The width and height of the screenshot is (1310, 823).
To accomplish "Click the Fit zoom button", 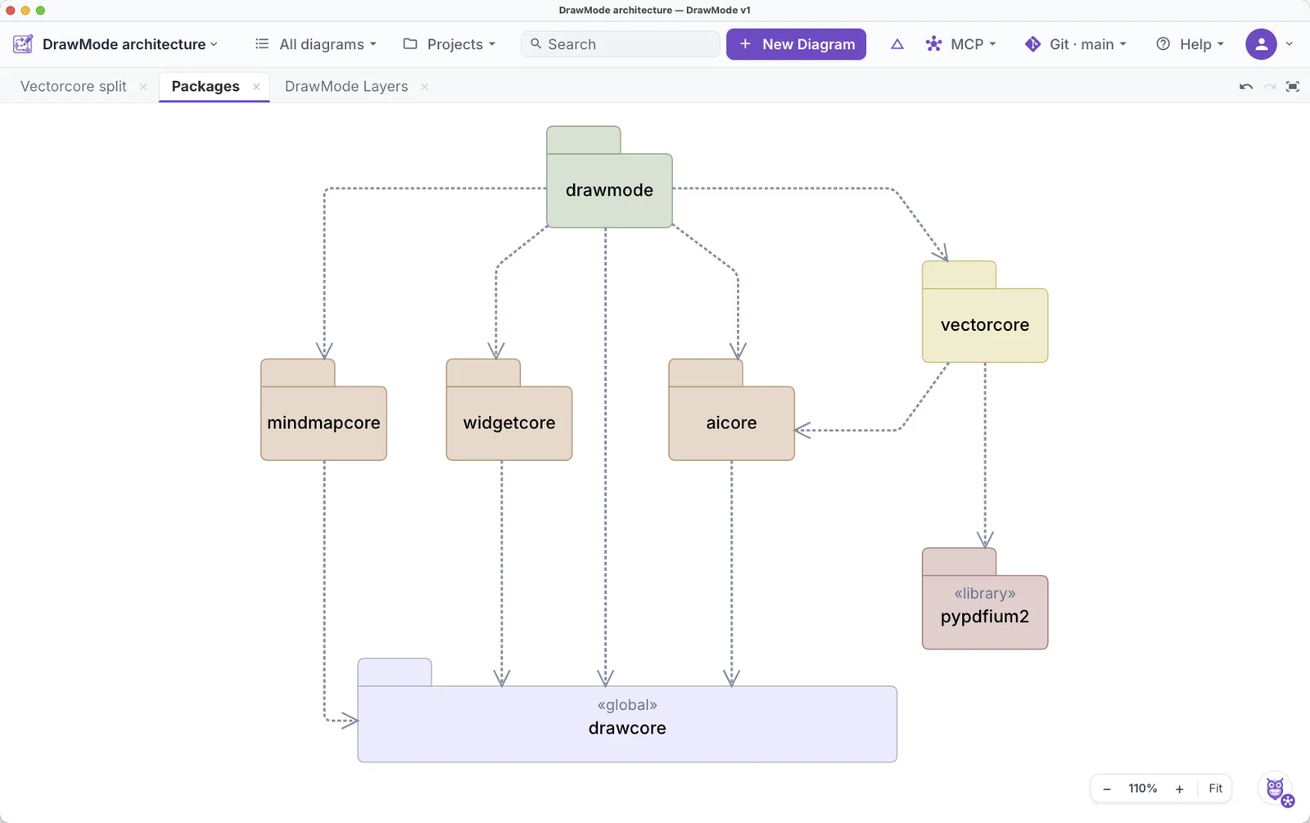I will (x=1215, y=789).
